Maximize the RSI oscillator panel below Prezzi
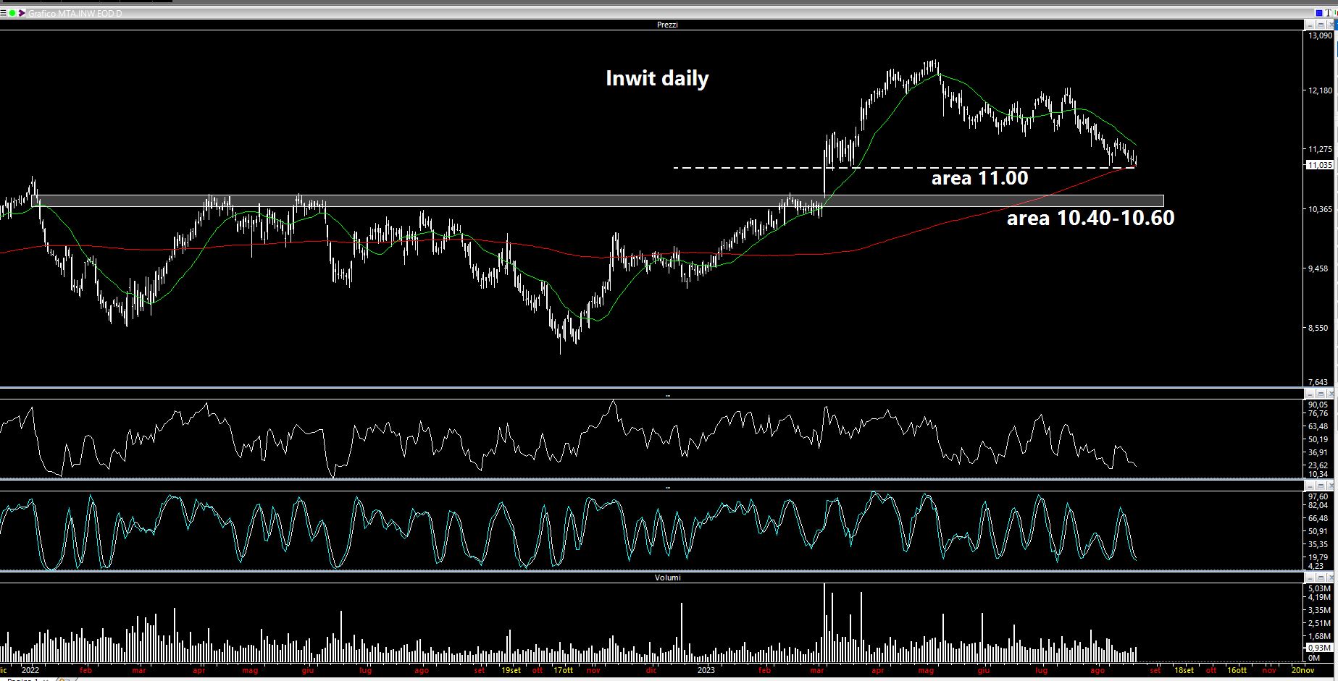Viewport: 1338px width, 681px height. pyautogui.click(x=1321, y=394)
